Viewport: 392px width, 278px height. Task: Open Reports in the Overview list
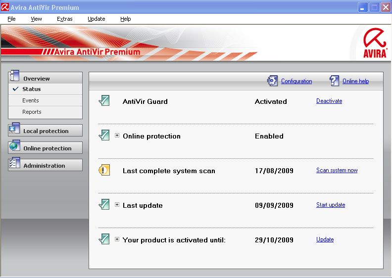coord(45,112)
